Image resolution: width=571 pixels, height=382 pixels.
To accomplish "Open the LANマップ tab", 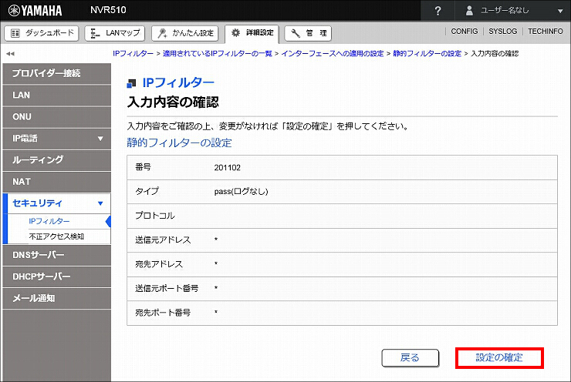I will [115, 33].
